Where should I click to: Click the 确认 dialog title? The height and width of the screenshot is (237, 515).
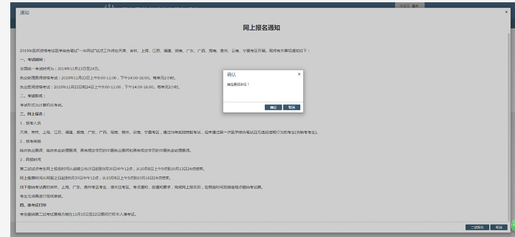click(232, 75)
